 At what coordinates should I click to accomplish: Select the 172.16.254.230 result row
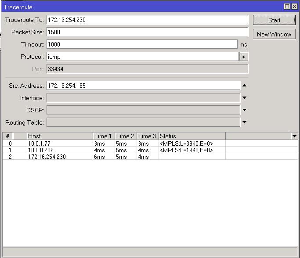pyautogui.click(x=150, y=157)
